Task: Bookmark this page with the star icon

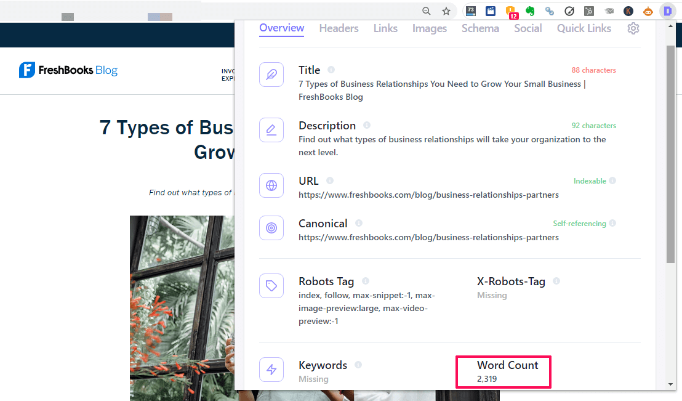Action: click(446, 11)
